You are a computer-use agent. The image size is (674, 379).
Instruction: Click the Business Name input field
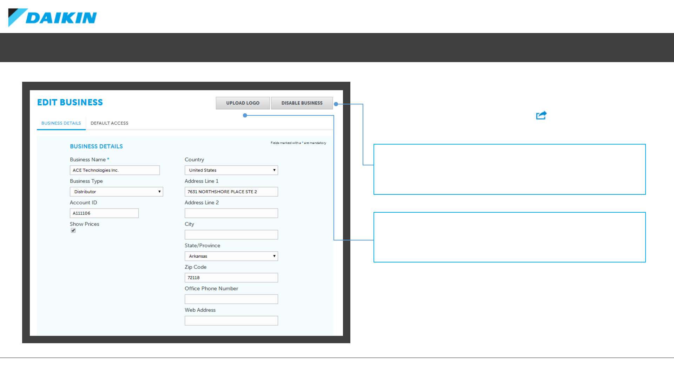coord(114,170)
